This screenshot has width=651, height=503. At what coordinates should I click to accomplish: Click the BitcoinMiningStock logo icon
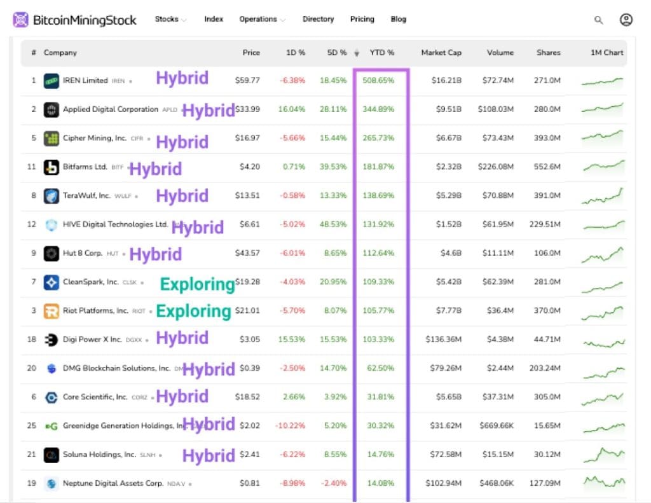pos(21,20)
